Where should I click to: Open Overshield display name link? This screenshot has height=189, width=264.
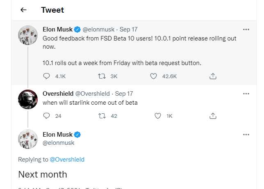(58, 94)
